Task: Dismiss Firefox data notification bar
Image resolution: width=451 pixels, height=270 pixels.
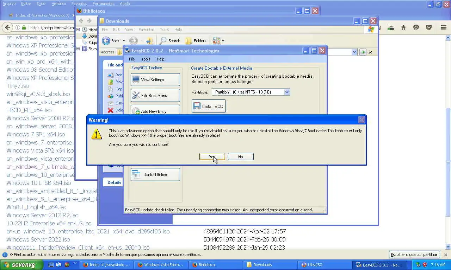Action: coord(445,255)
